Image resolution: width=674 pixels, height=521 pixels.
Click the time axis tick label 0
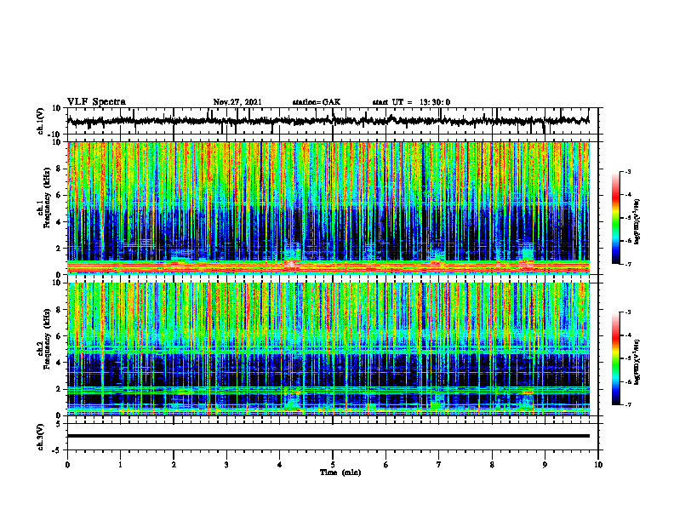click(x=67, y=465)
